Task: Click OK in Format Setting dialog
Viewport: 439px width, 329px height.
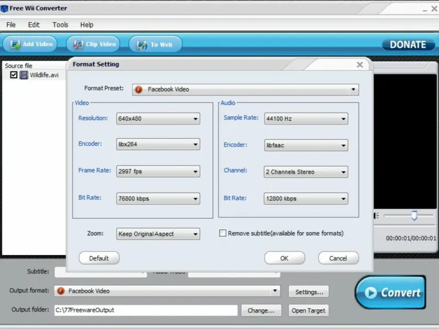Action: pyautogui.click(x=285, y=258)
